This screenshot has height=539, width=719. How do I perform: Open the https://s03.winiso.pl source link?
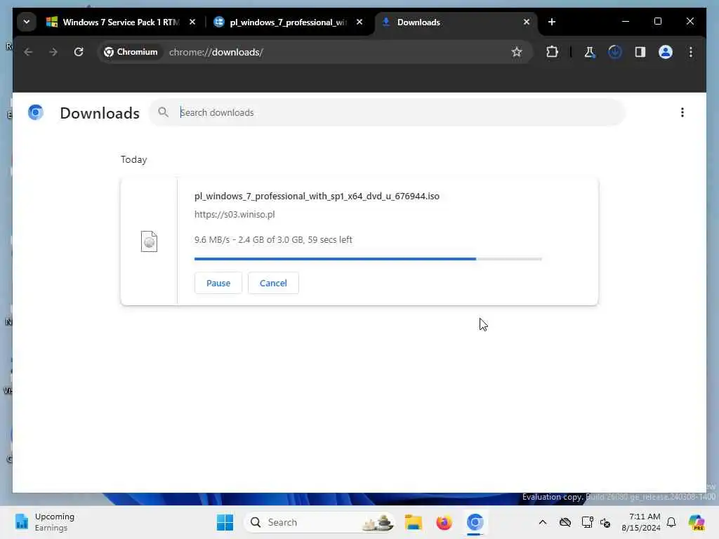(235, 215)
